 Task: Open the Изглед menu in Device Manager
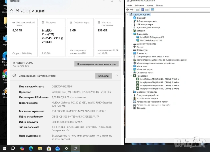point(150,5)
